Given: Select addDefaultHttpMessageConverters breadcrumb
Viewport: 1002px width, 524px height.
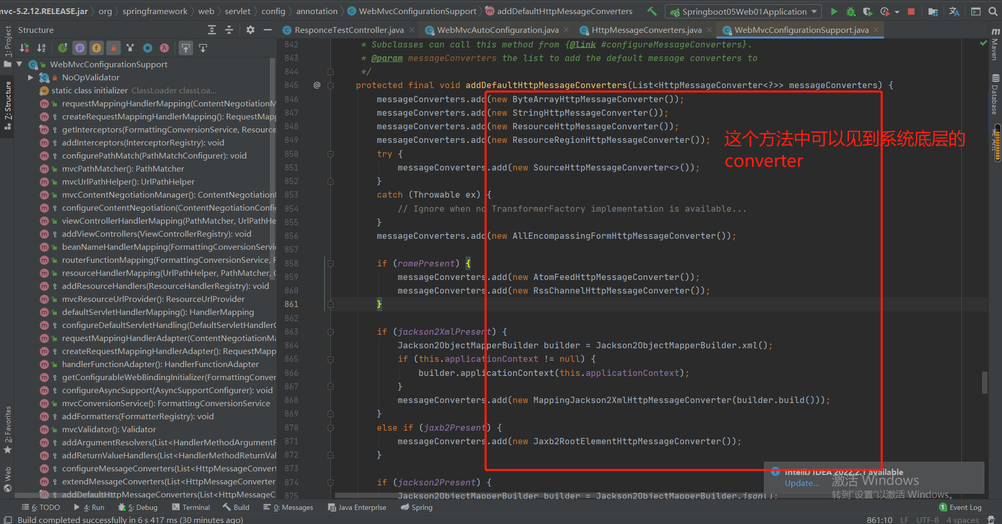Looking at the screenshot, I should click(558, 11).
